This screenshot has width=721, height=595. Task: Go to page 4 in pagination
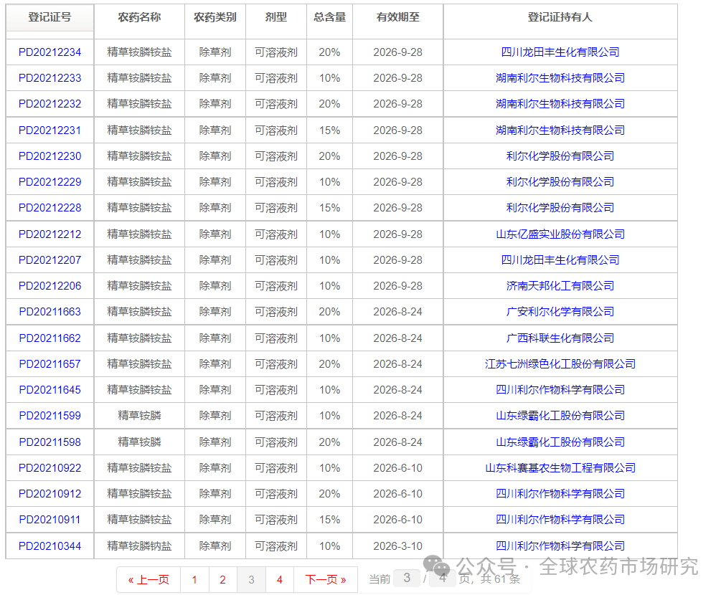[279, 579]
